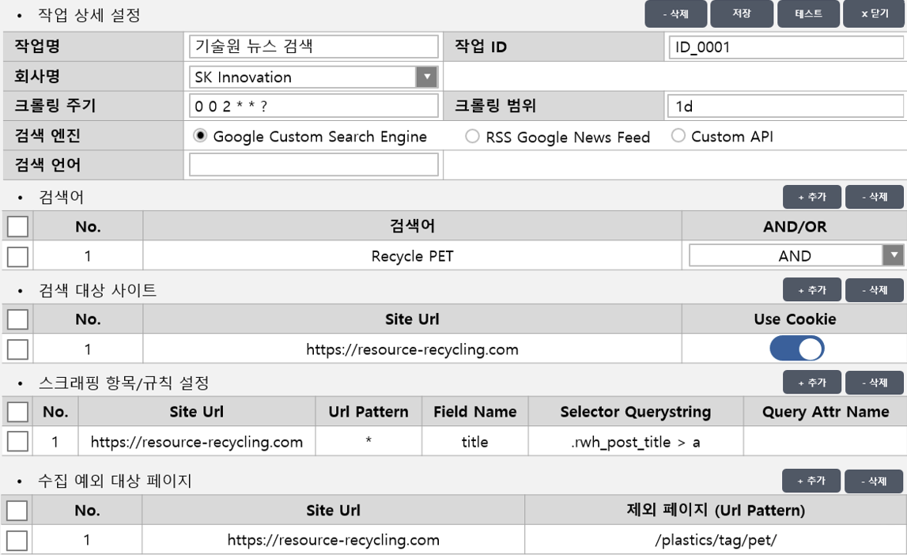The image size is (907, 555).
Task: Toggle the Use Cookie switch off
Action: [796, 349]
